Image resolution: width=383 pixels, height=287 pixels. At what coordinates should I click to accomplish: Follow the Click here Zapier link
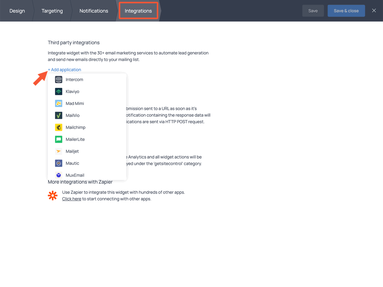[x=72, y=198]
